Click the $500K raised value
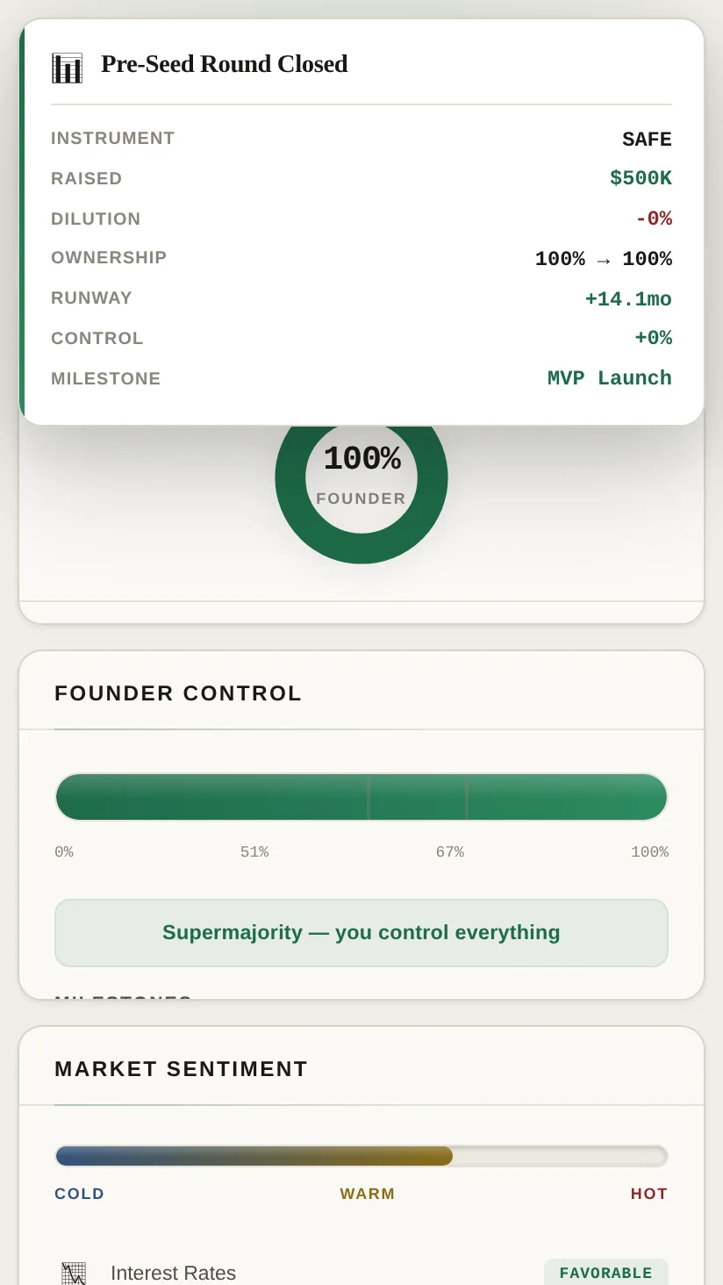The width and height of the screenshot is (723, 1285). (x=641, y=178)
